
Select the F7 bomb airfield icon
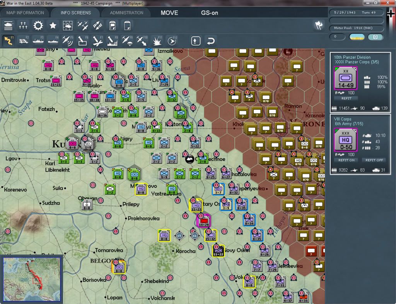point(97,41)
